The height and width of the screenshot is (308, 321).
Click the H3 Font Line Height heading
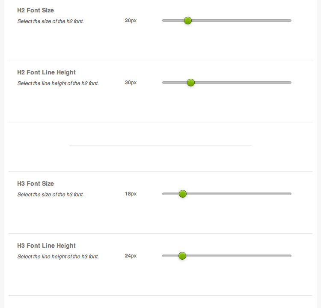click(x=47, y=246)
